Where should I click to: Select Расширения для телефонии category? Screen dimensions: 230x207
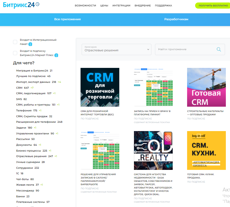click(x=39, y=122)
